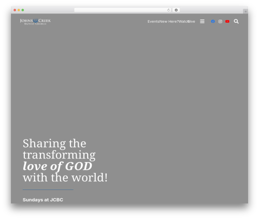
Task: Open the YouTube channel icon
Action: tap(227, 21)
